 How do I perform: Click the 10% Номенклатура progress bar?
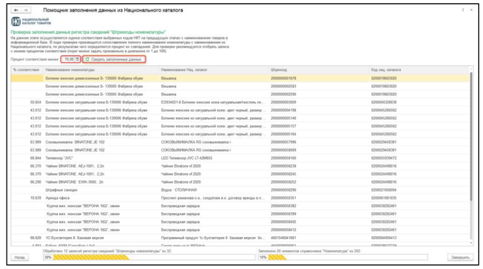click(342, 257)
